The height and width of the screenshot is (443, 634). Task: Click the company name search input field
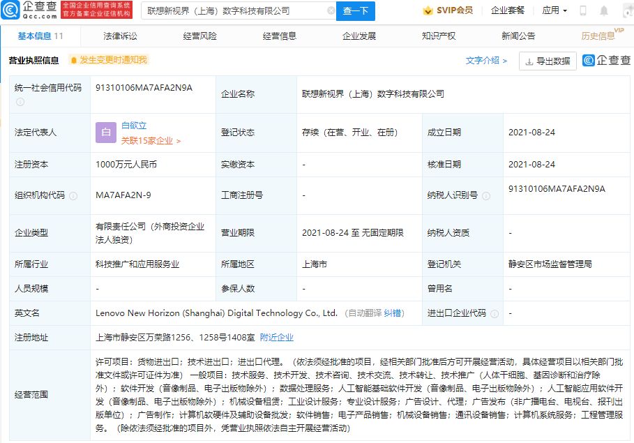pos(234,11)
